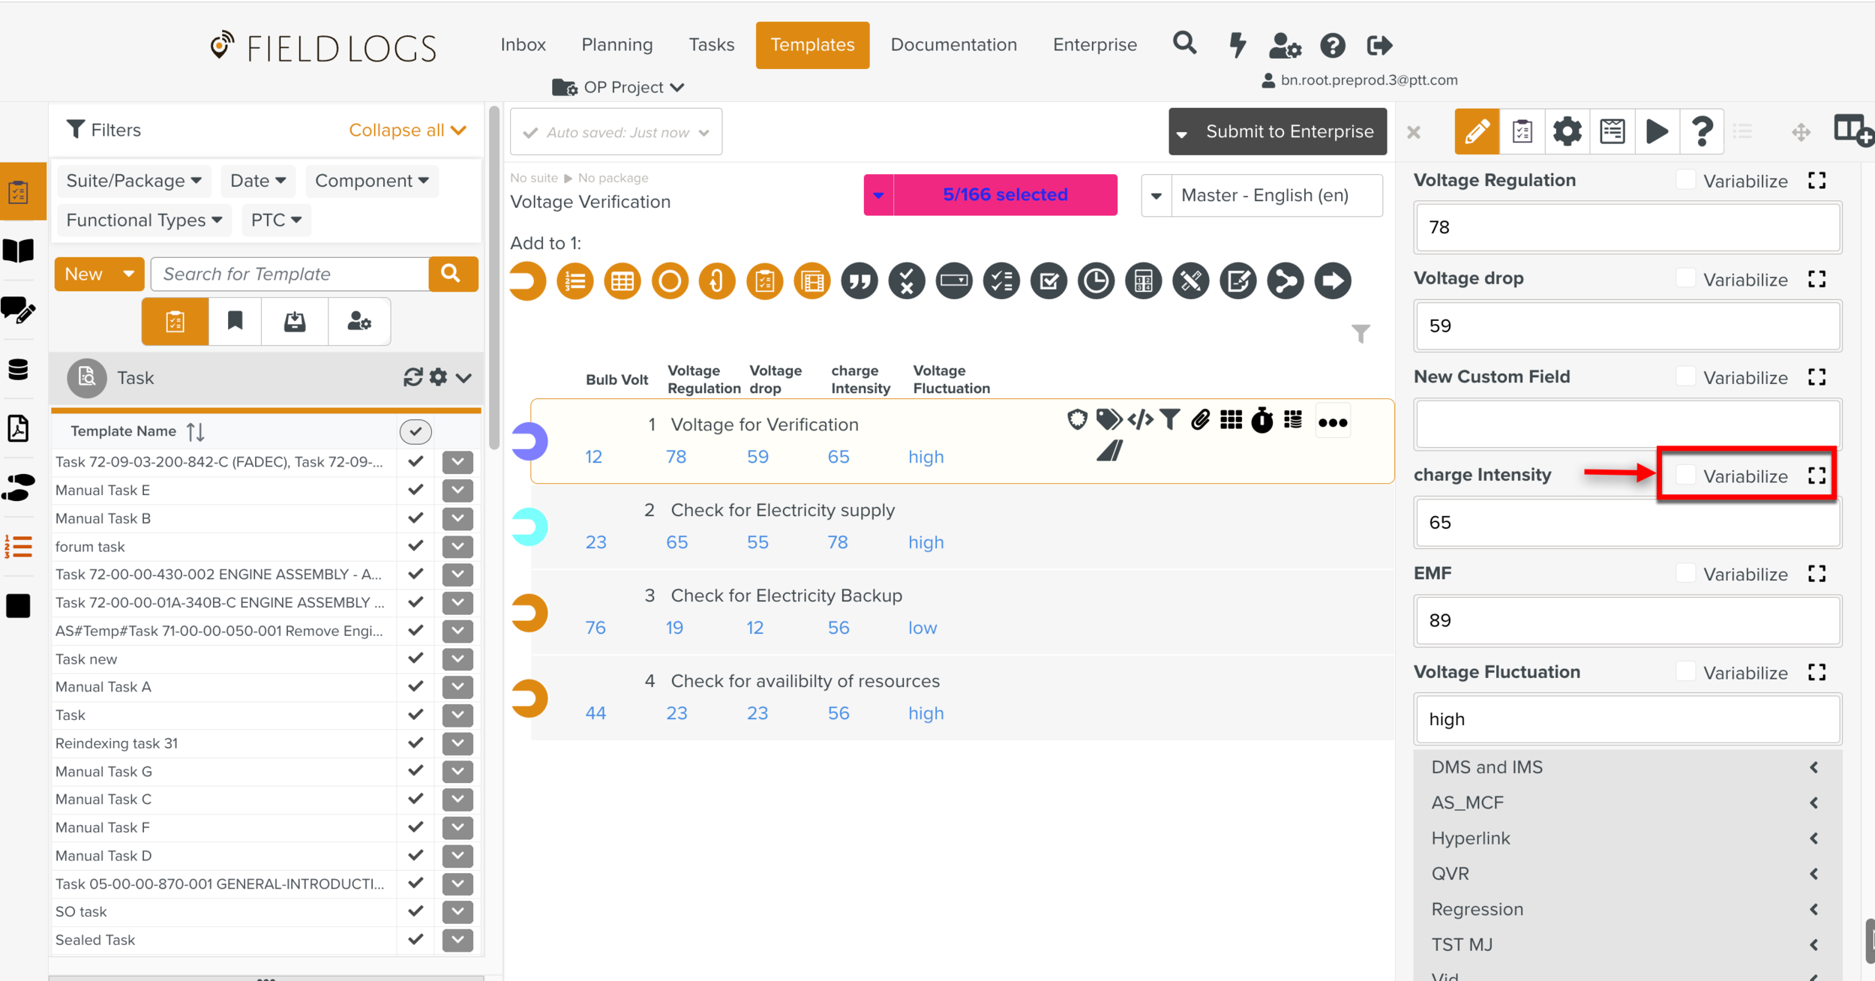Click Submit to Enterprise button

[1288, 132]
